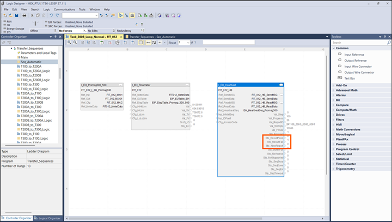Click the Find Previous icon beside the search box
The image size is (392, 222).
click(101, 15)
